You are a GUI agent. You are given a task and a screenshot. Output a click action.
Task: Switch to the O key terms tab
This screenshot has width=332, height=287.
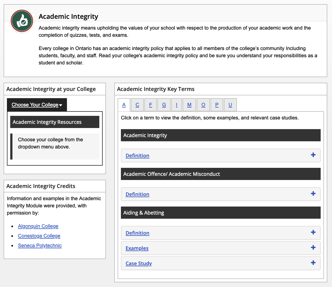203,105
